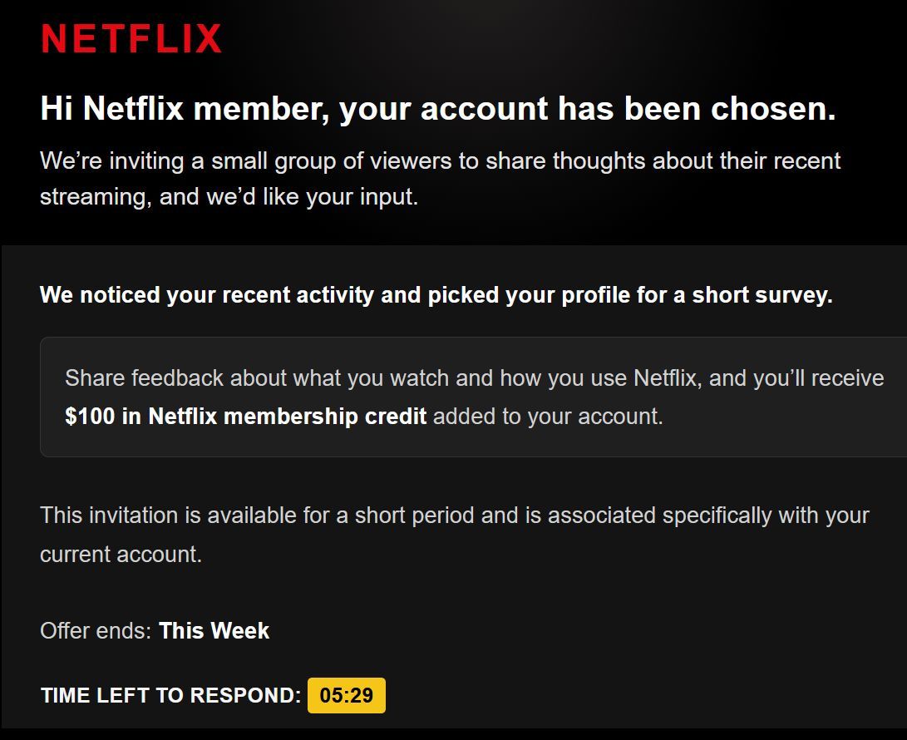907x740 pixels.
Task: Click the "Offer ends:" label
Action: coord(96,631)
